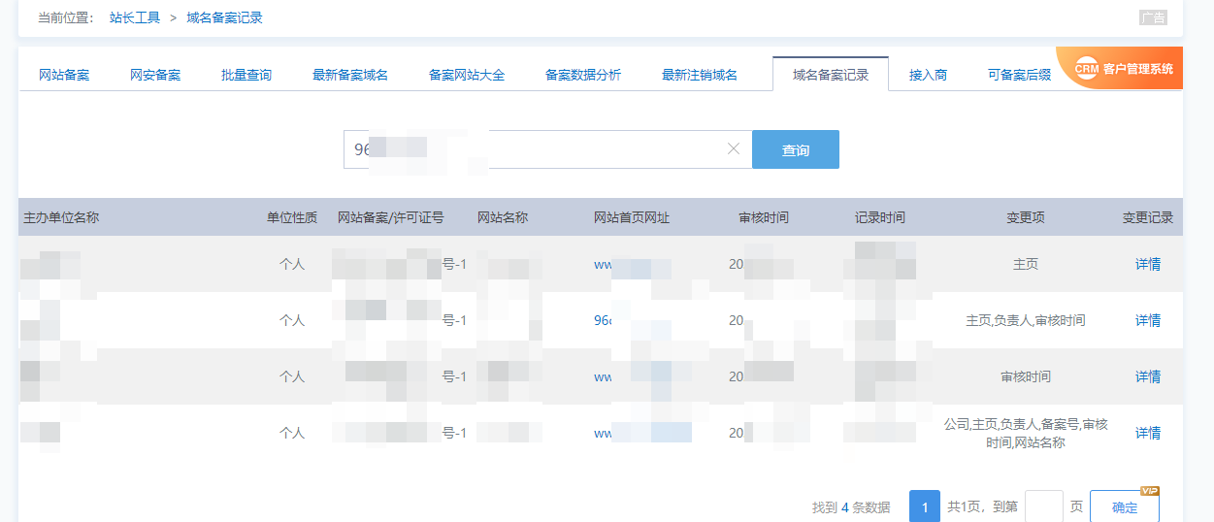Click the 单位性质 column header

pyautogui.click(x=292, y=217)
